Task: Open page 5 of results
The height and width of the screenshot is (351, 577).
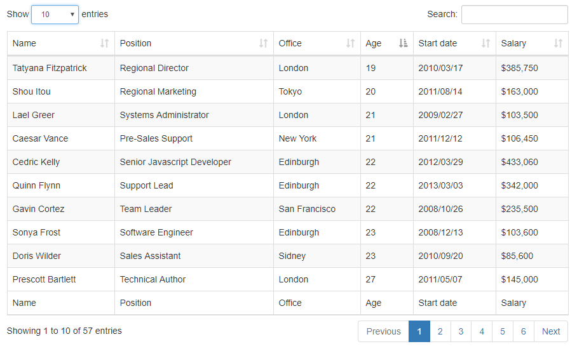Action: tap(503, 331)
